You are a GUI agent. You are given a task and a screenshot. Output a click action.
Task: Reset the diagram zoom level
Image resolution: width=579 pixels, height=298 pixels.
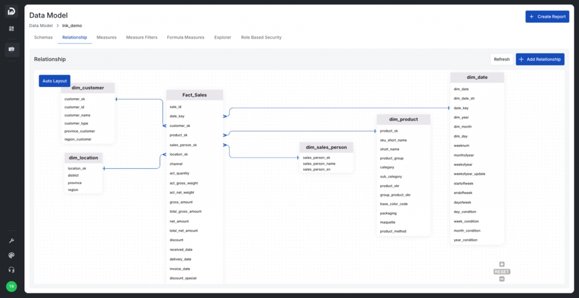coord(502,271)
